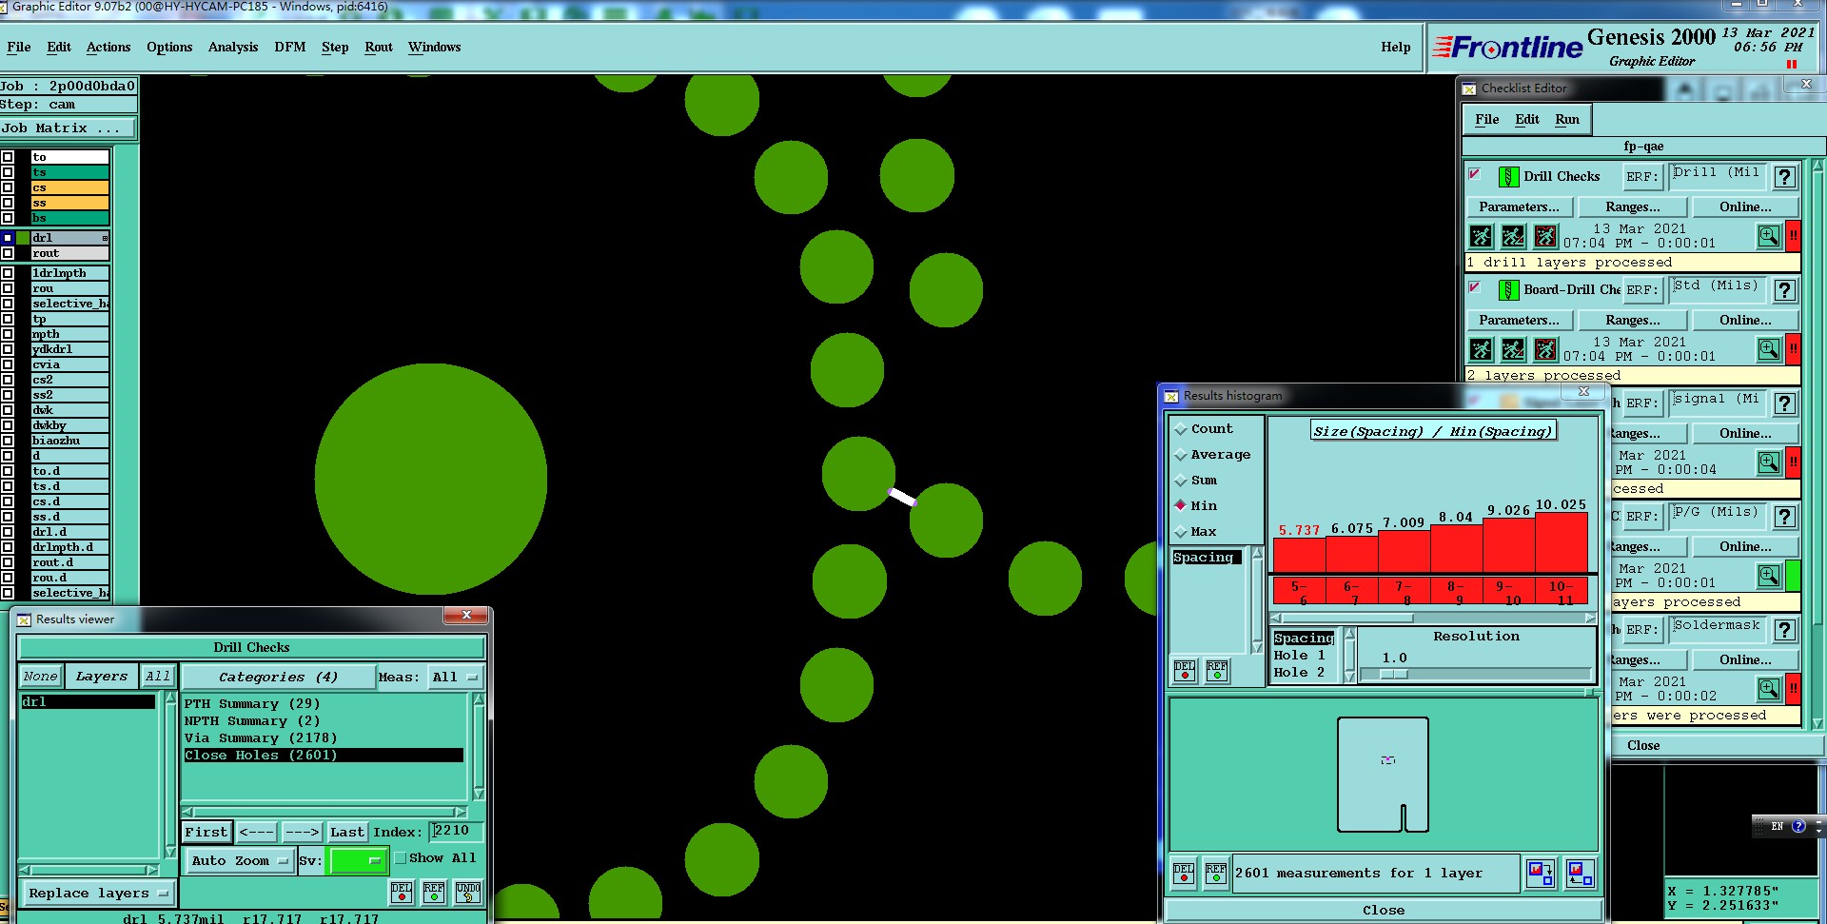Open Windows menu
Image resolution: width=1827 pixels, height=924 pixels.
435,48
